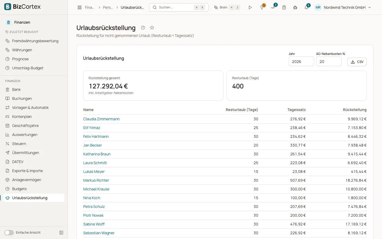Go to Pers... breadcrumb

(x=108, y=7)
